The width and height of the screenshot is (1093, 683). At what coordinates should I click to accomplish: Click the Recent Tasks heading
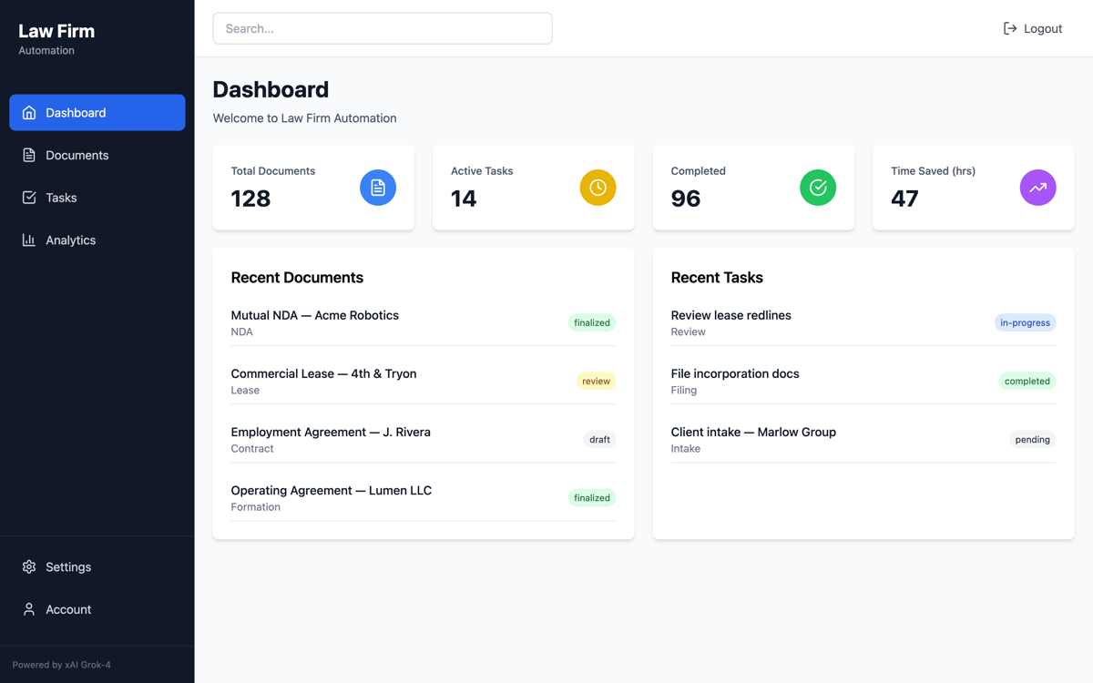[717, 278]
